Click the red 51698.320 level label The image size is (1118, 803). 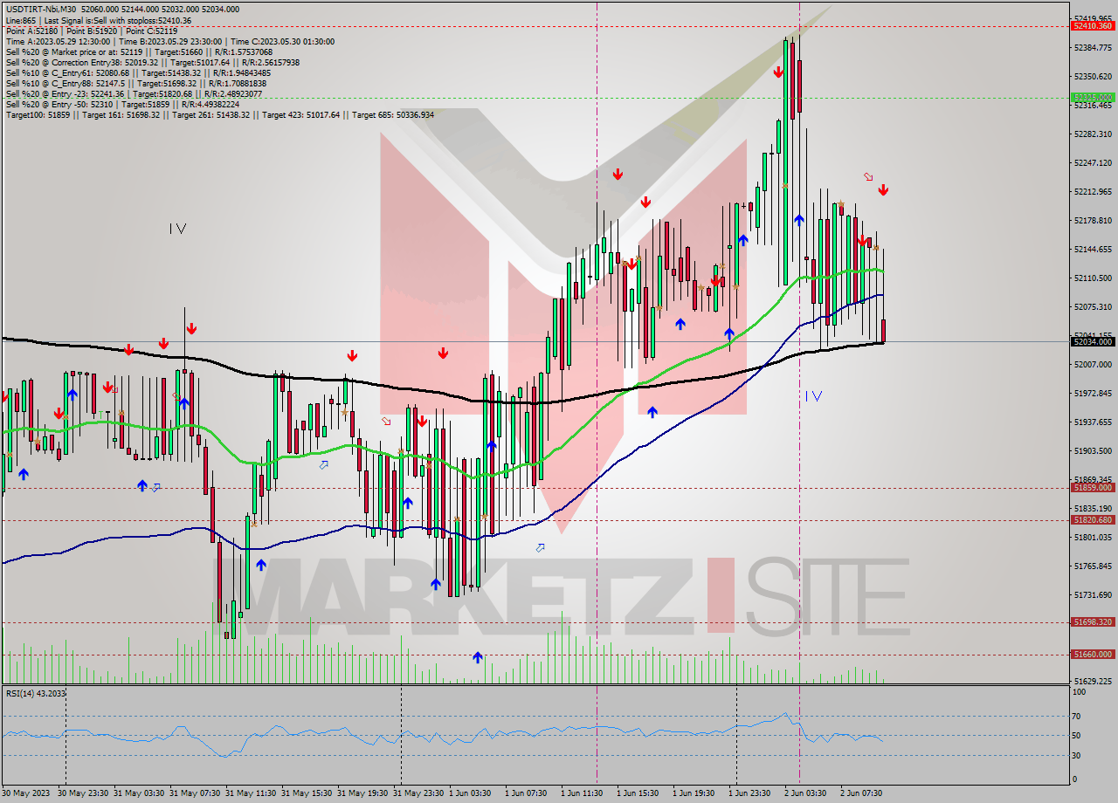pyautogui.click(x=1093, y=621)
